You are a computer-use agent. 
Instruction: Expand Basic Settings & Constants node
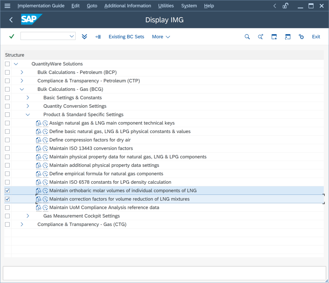pyautogui.click(x=28, y=98)
